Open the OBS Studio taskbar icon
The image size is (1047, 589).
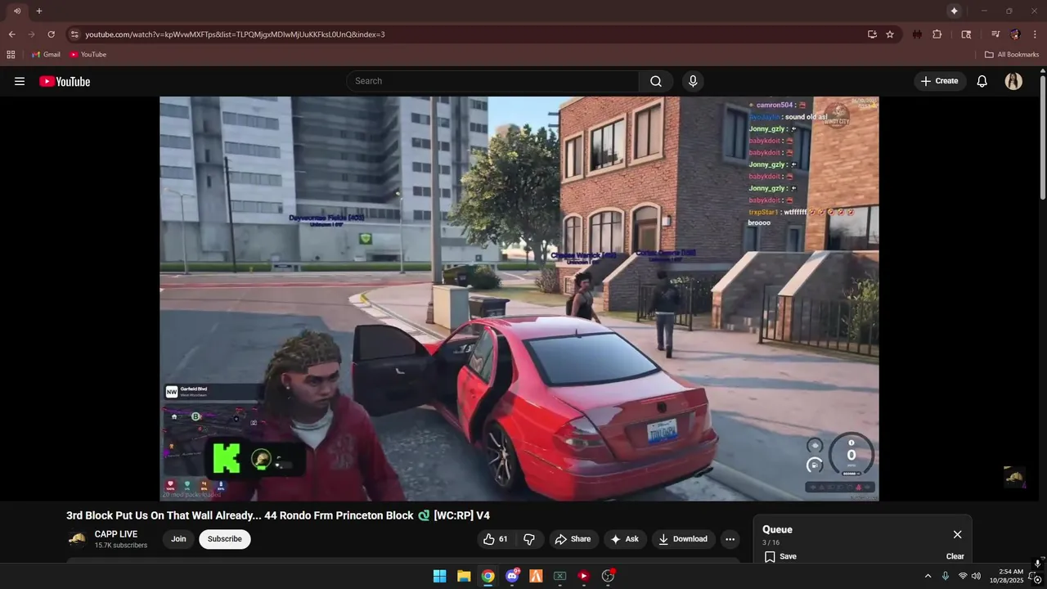click(608, 576)
